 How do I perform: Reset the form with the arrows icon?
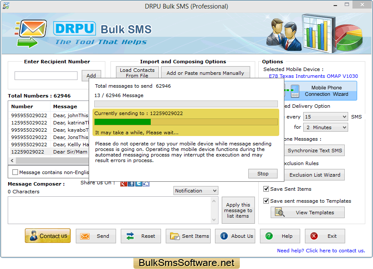[141, 236]
